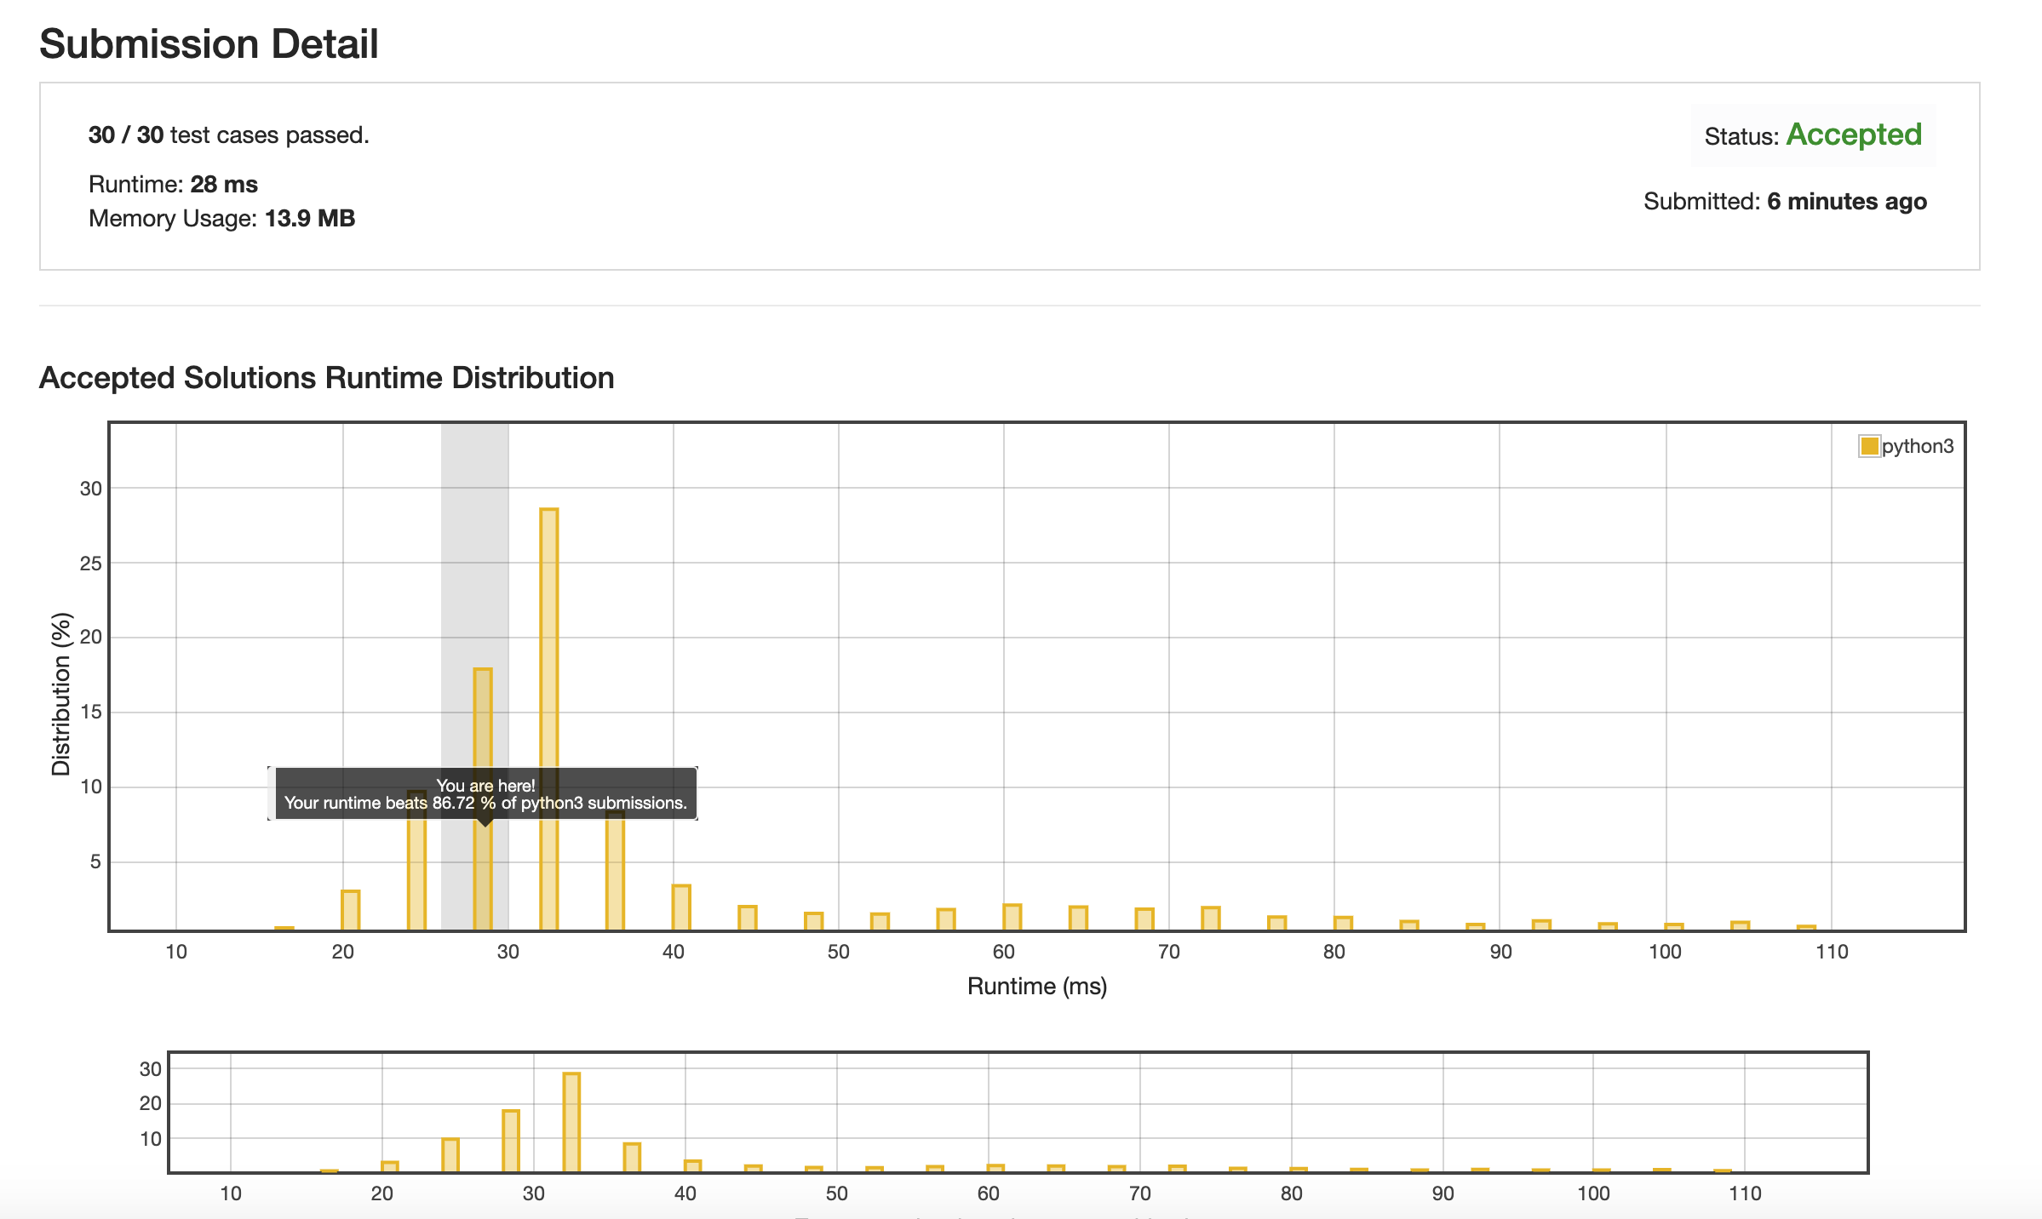Click the green Accepted status text
2042x1219 pixels.
pos(1853,134)
